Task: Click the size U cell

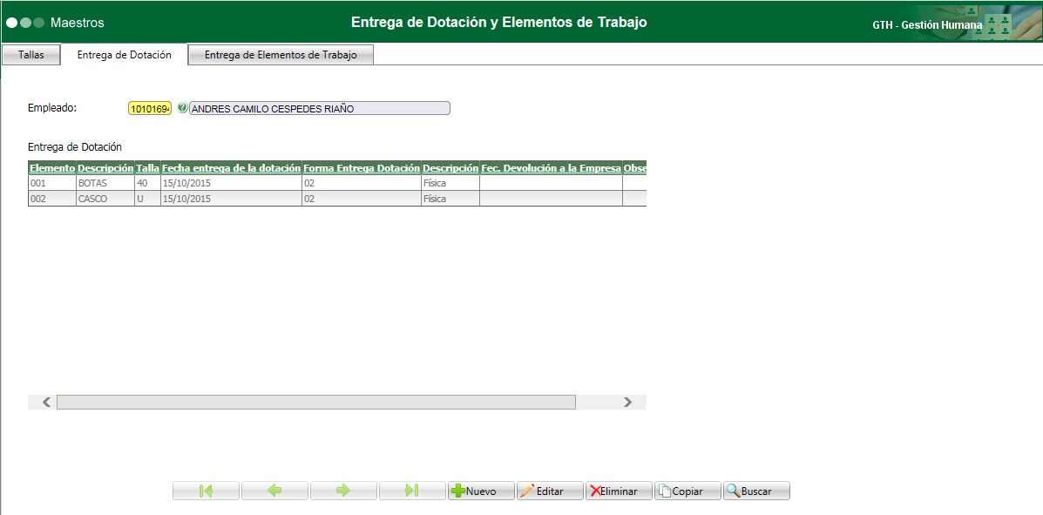Action: [x=147, y=199]
